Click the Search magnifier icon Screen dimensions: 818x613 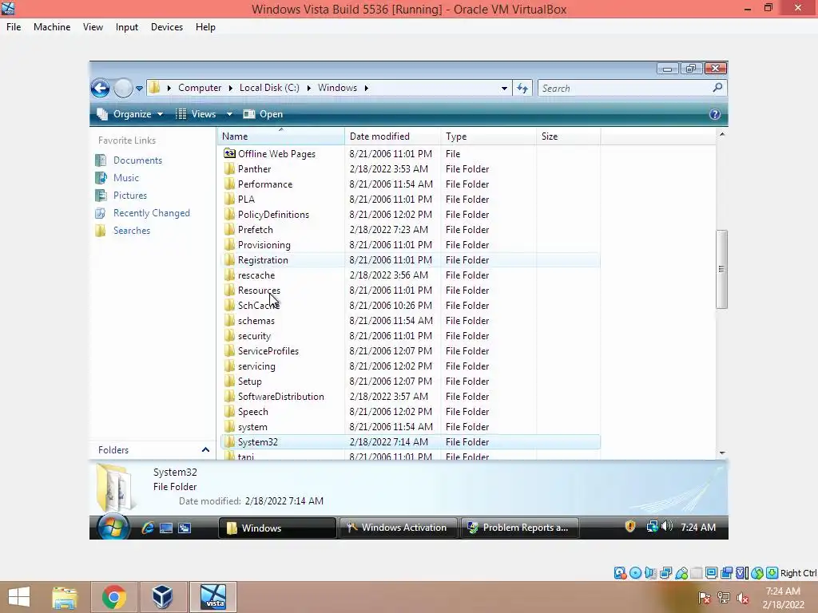(x=718, y=88)
